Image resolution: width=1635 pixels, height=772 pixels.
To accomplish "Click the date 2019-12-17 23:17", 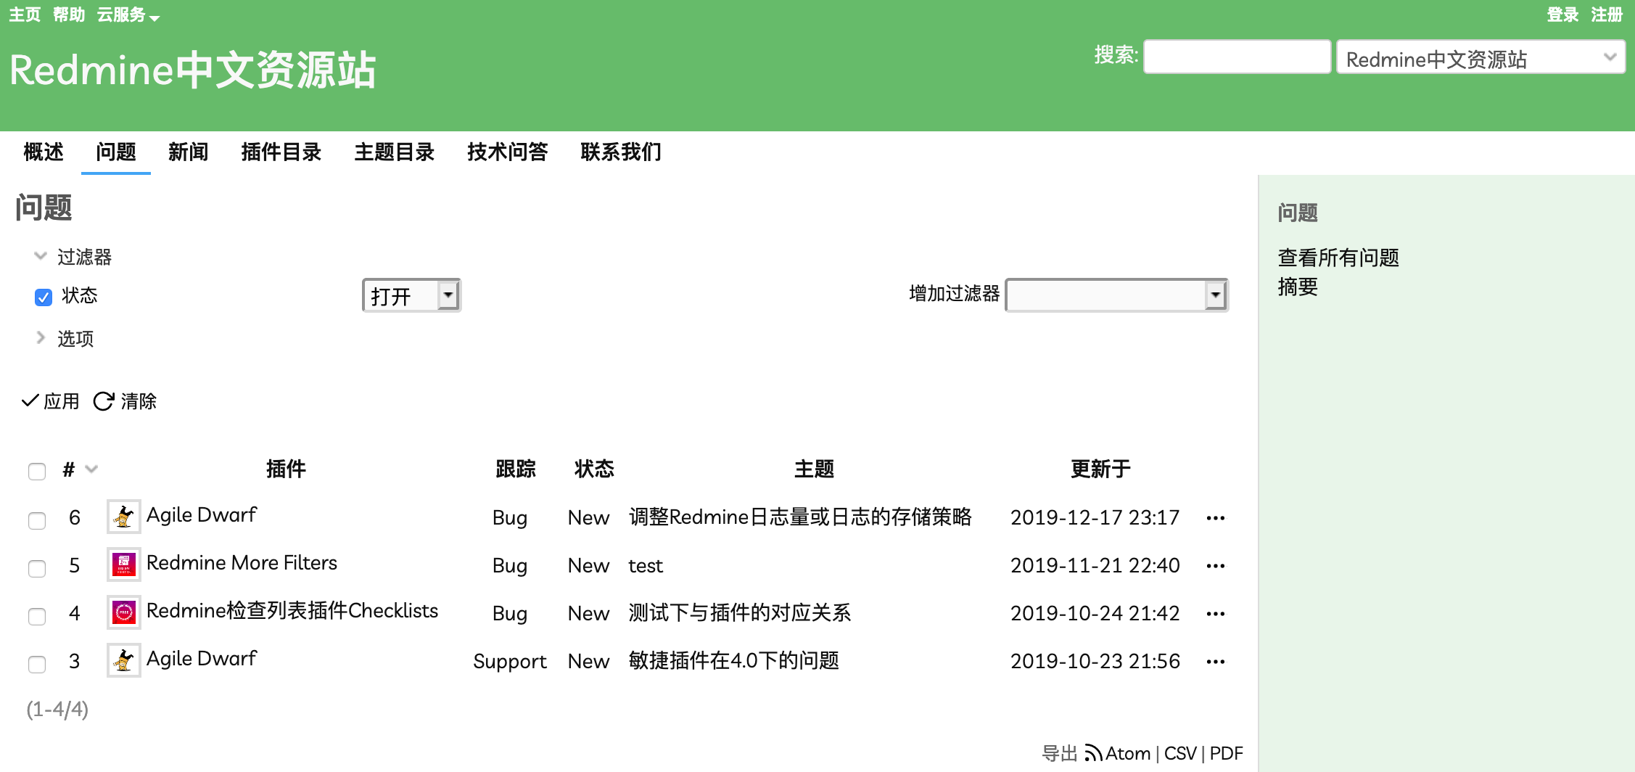I will (1095, 517).
